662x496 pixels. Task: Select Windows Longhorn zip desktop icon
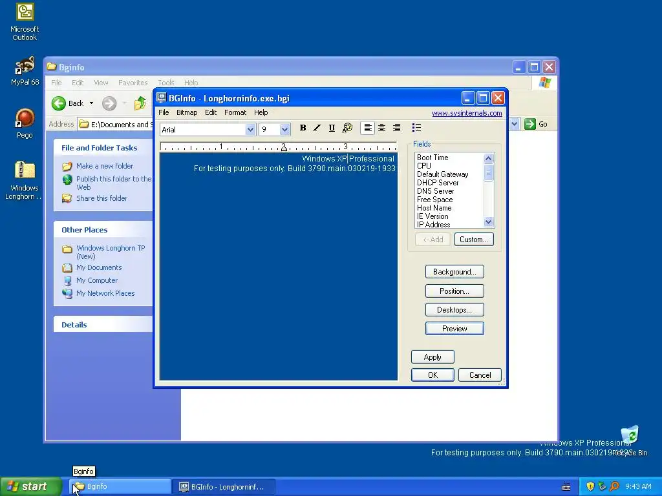point(24,180)
